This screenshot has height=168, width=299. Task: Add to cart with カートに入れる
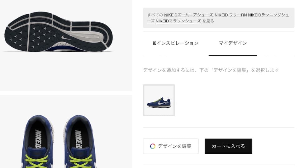click(x=228, y=146)
